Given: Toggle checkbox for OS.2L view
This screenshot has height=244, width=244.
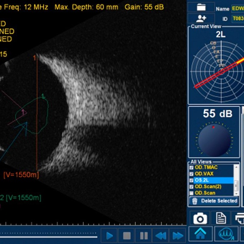Looking at the screenshot, I should [191, 180].
